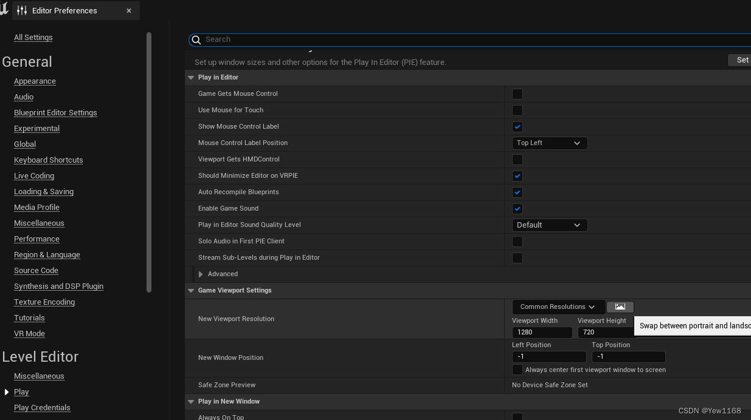This screenshot has height=420, width=751.
Task: Click the Viewport Width field
Action: click(x=542, y=332)
